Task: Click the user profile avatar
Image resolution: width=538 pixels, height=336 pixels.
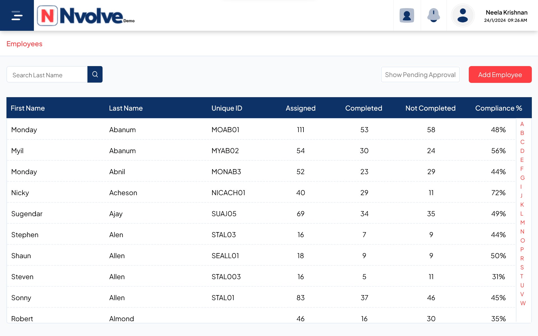Action: tap(462, 15)
